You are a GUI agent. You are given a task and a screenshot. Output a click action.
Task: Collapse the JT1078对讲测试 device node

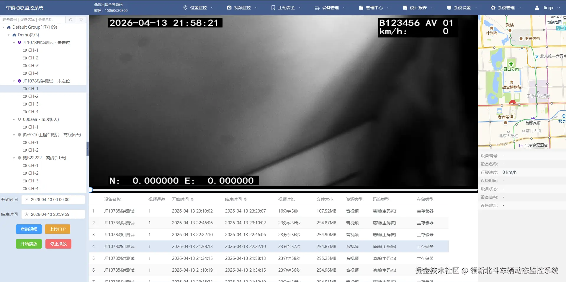pyautogui.click(x=14, y=81)
